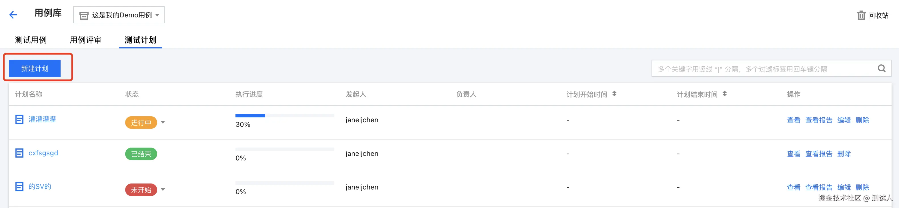Click 编辑 for the 灌灌灌灌 plan
Viewport: 899px width, 208px height.
click(x=844, y=120)
